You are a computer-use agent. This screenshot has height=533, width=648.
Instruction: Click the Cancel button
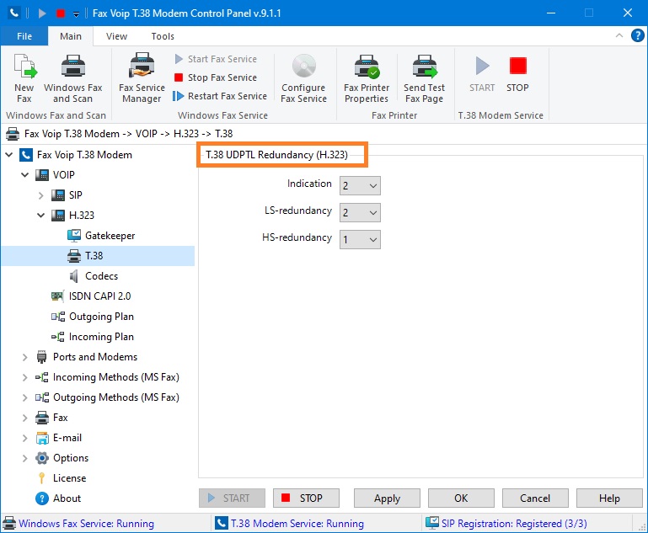click(x=535, y=498)
